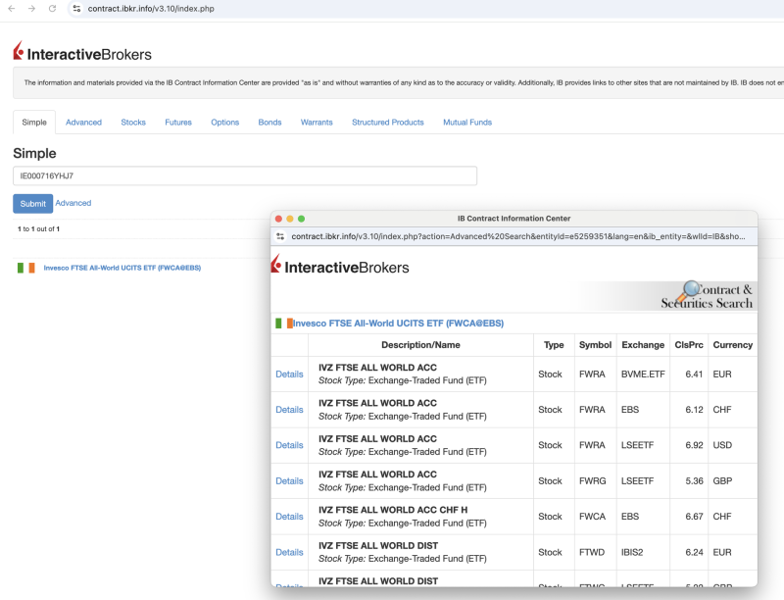Switch to Structured Products tab
The width and height of the screenshot is (784, 600).
[x=388, y=123]
